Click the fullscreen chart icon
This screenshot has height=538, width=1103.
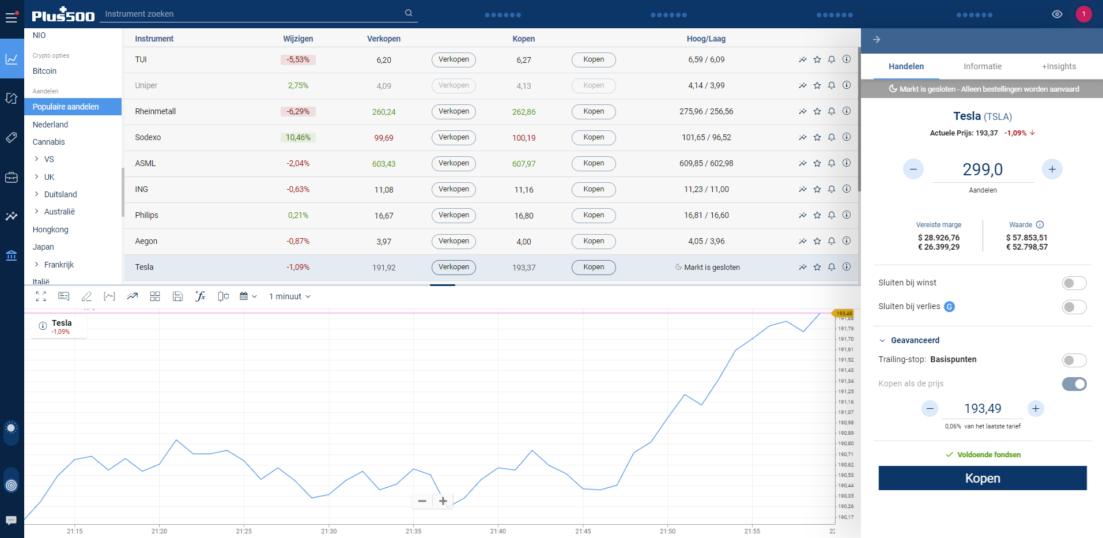41,296
